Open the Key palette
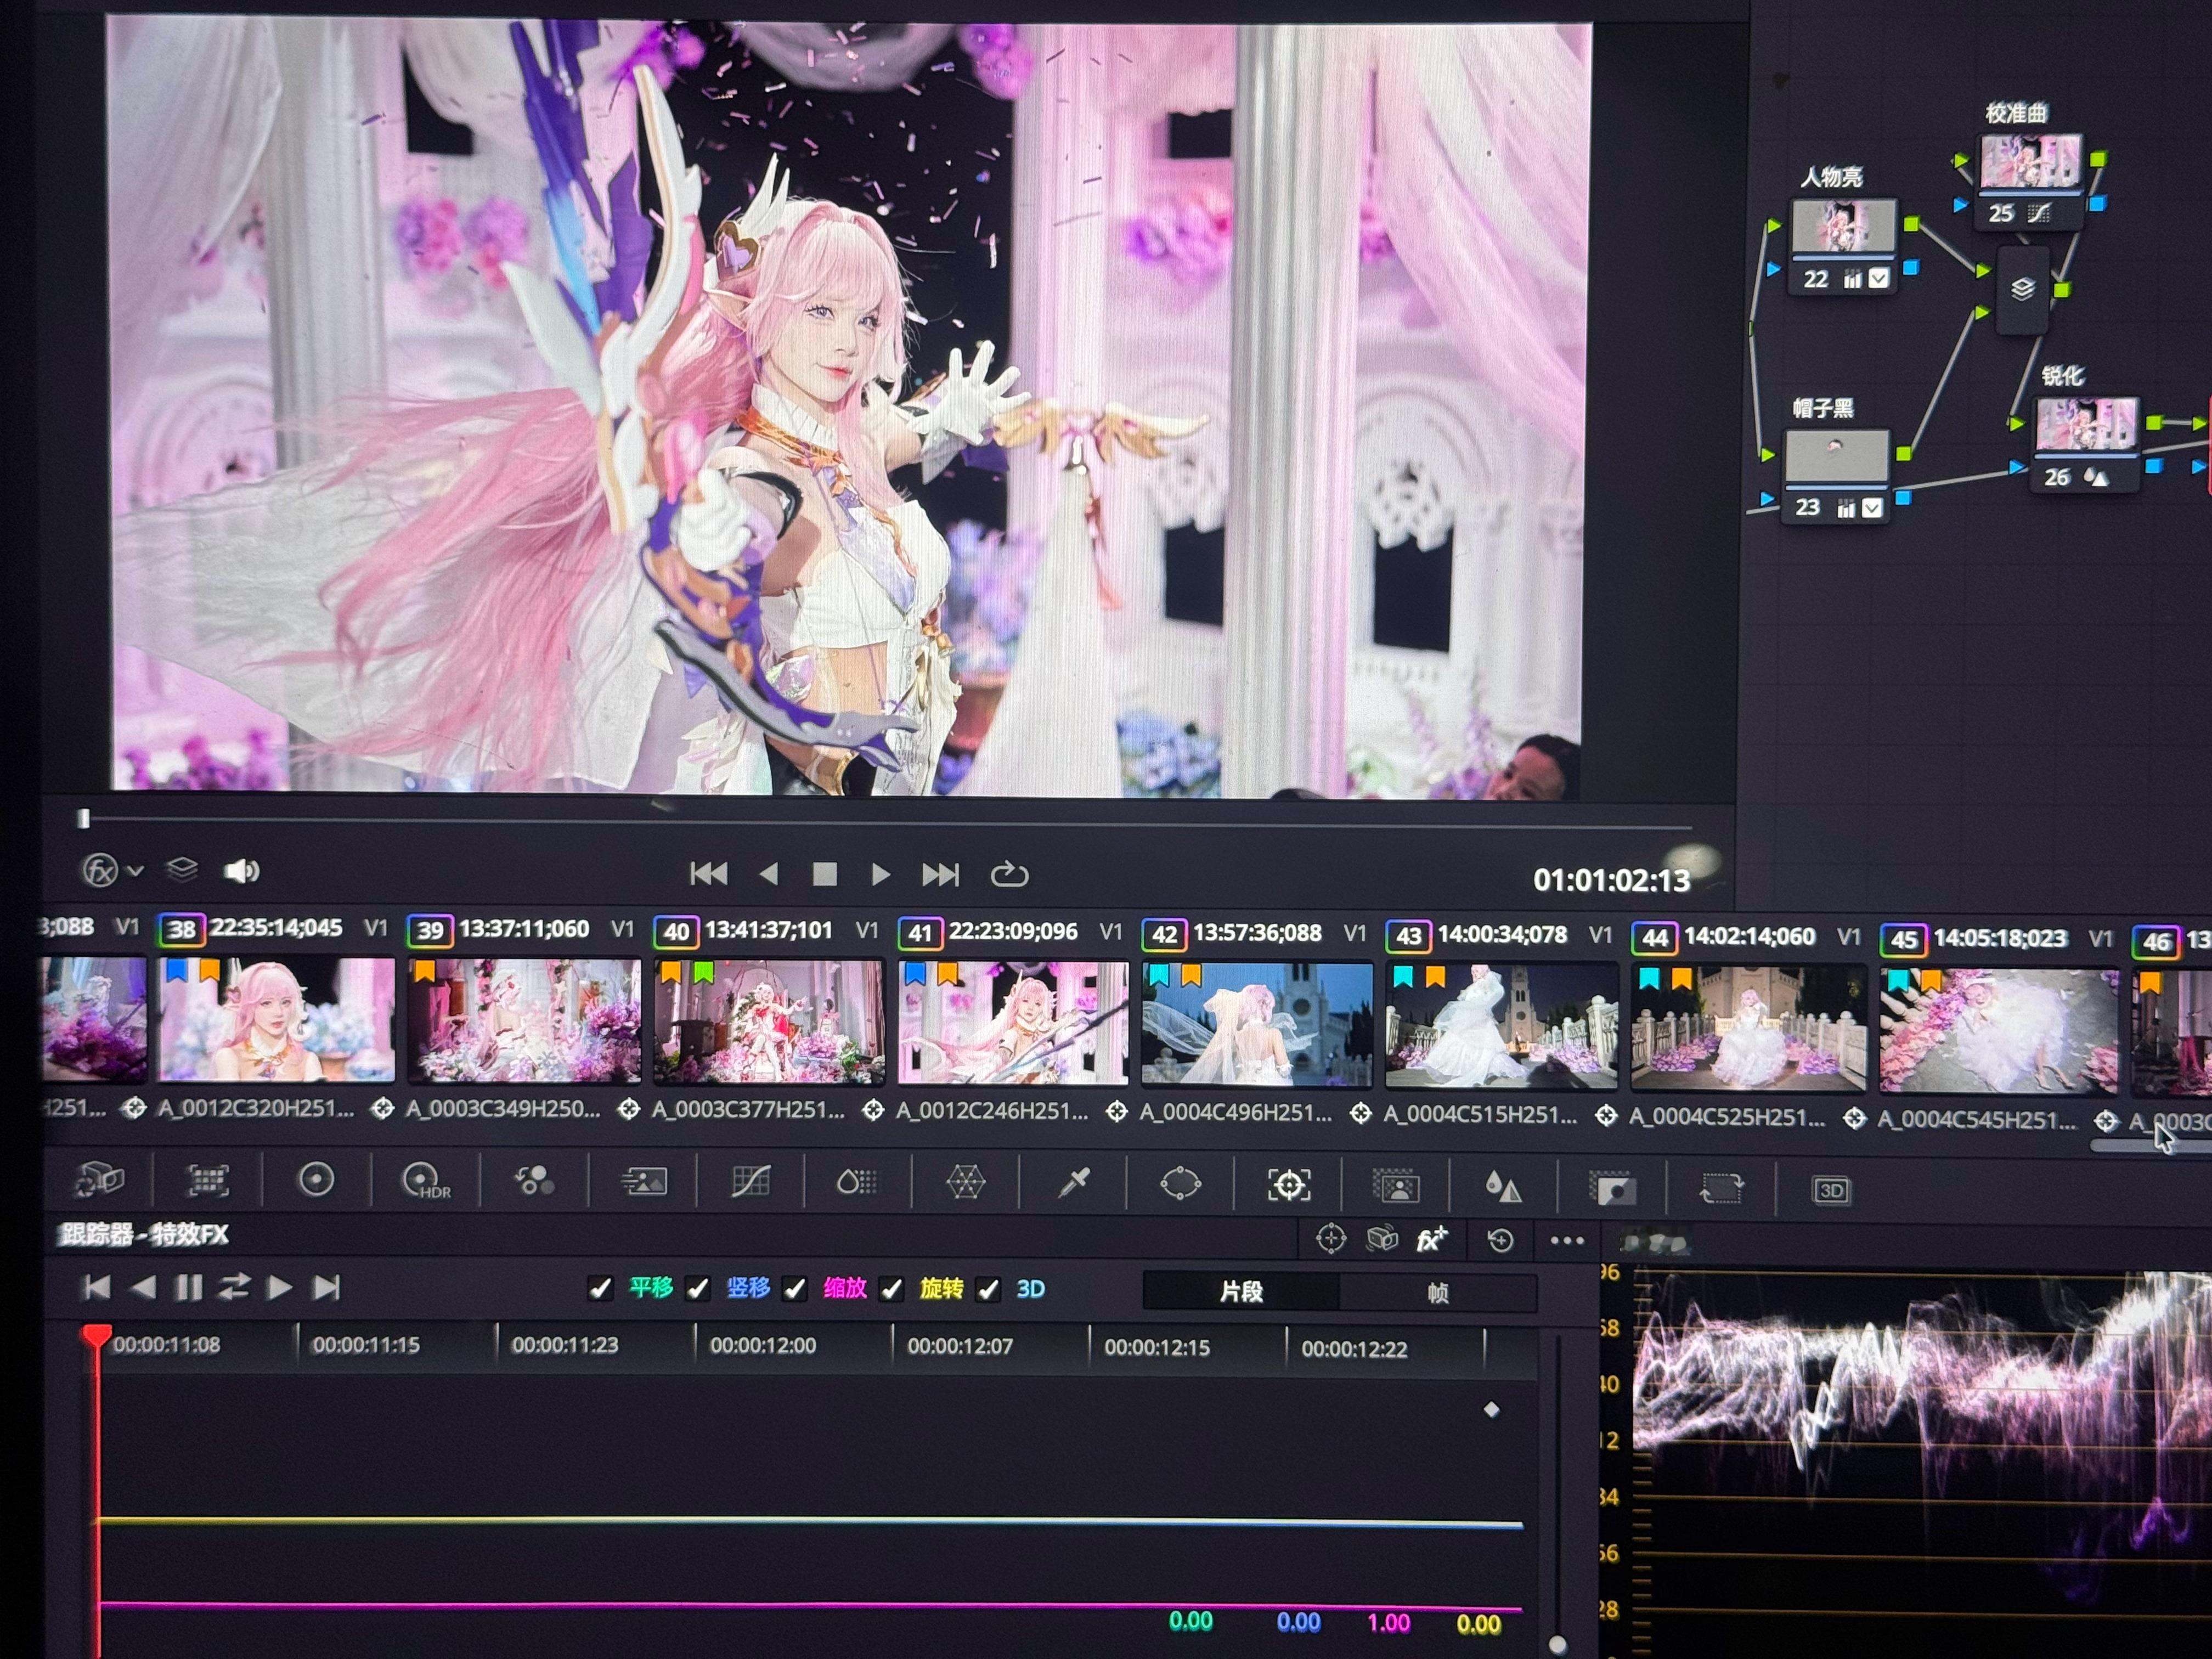Screen dimensions: 2212x1659 [x=1612, y=1188]
